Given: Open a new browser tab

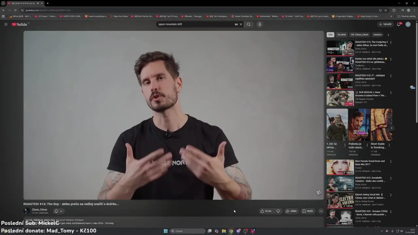Looking at the screenshot, I should click(48, 3).
